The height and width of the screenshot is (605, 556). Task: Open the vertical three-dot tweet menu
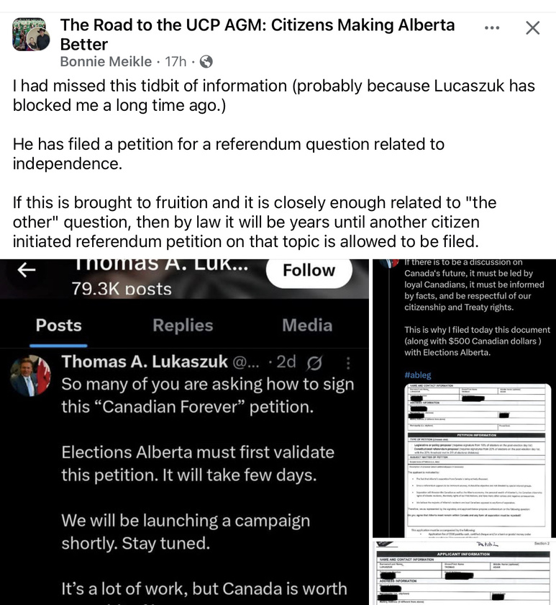pyautogui.click(x=348, y=363)
